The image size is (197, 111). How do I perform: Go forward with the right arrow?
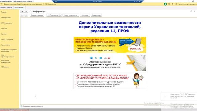(x=26, y=11)
